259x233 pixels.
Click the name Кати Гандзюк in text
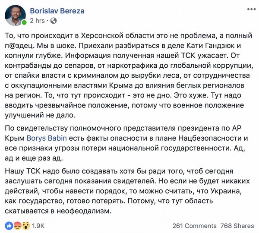point(210,46)
